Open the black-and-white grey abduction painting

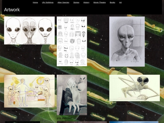click(72, 95)
